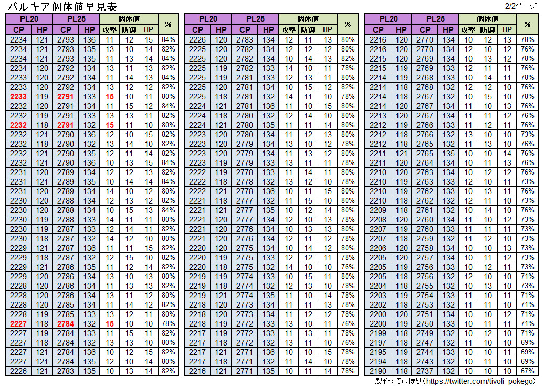Select the 2754 CP cell

point(425,296)
